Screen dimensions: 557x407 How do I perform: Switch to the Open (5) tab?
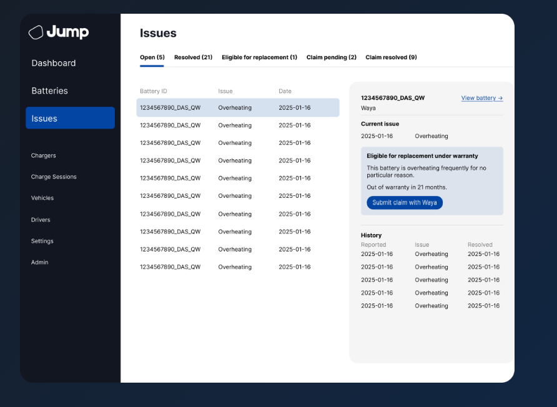point(152,57)
